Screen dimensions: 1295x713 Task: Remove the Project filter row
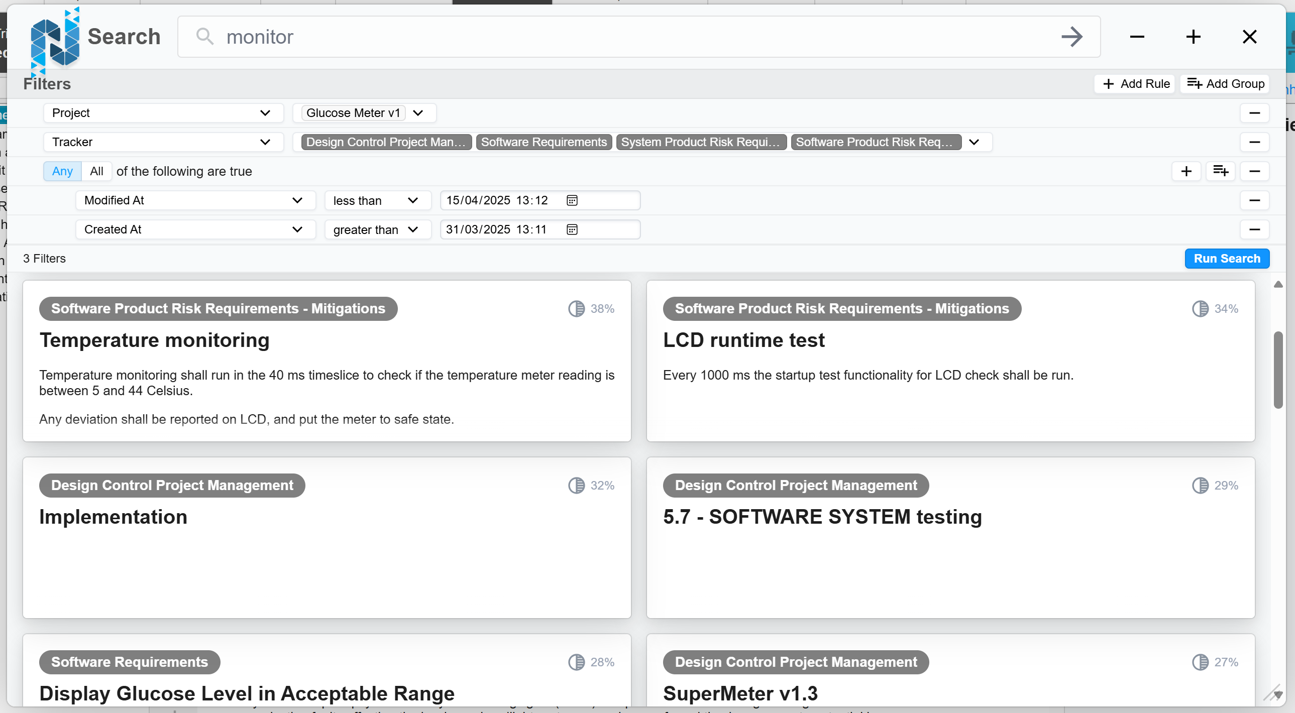(x=1254, y=113)
